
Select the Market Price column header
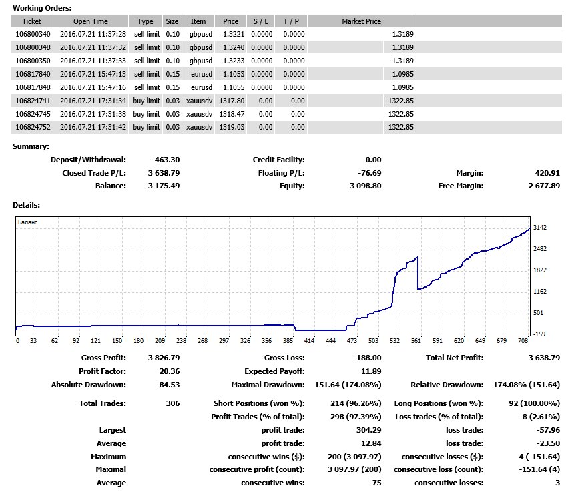tap(361, 21)
